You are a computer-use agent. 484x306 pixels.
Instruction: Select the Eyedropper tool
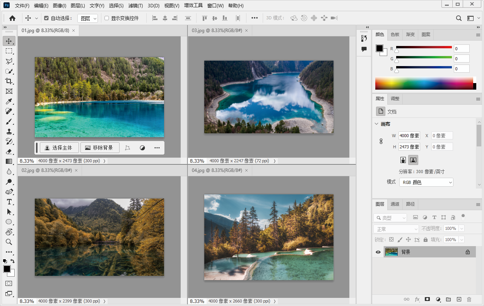(9, 101)
